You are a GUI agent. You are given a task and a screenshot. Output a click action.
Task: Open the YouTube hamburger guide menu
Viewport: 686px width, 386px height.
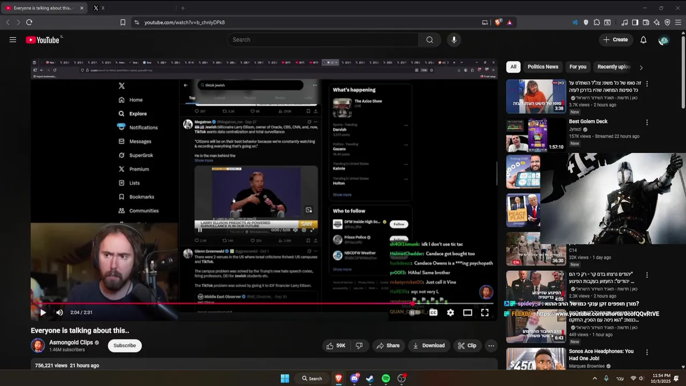click(x=13, y=40)
